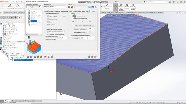Expand the T1 D6.000 tool node in tree

6,56
